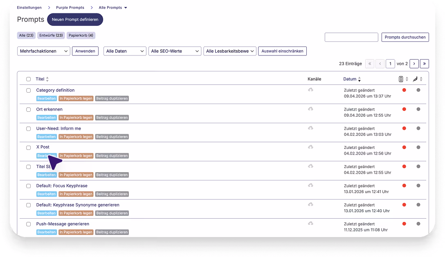Click grey readability dot for X Post

[x=418, y=147]
